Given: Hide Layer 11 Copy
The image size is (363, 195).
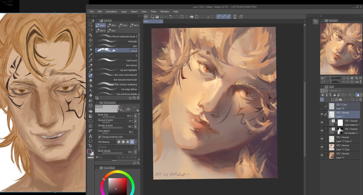Looking at the screenshot, I should pos(322,147).
